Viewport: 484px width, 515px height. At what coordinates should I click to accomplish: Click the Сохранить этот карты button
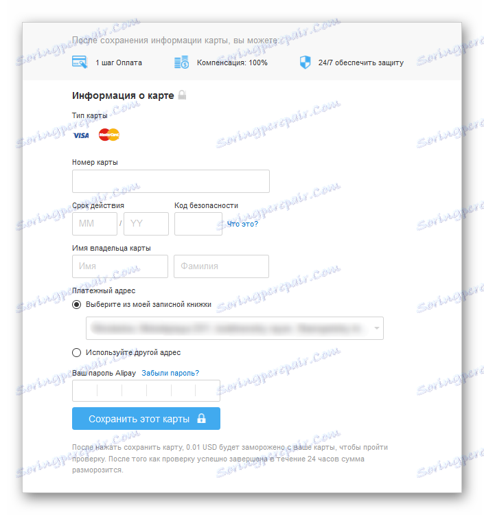click(x=146, y=418)
